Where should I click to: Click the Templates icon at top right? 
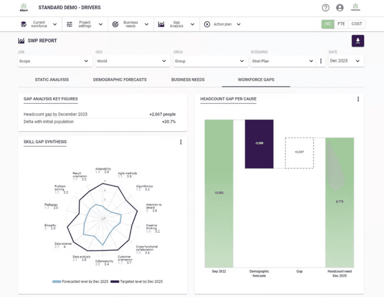(356, 7)
